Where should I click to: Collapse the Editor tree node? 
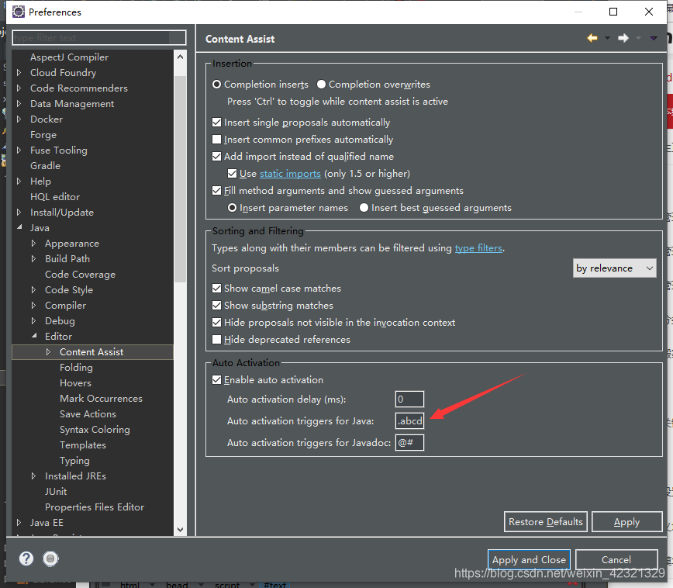pyautogui.click(x=34, y=336)
